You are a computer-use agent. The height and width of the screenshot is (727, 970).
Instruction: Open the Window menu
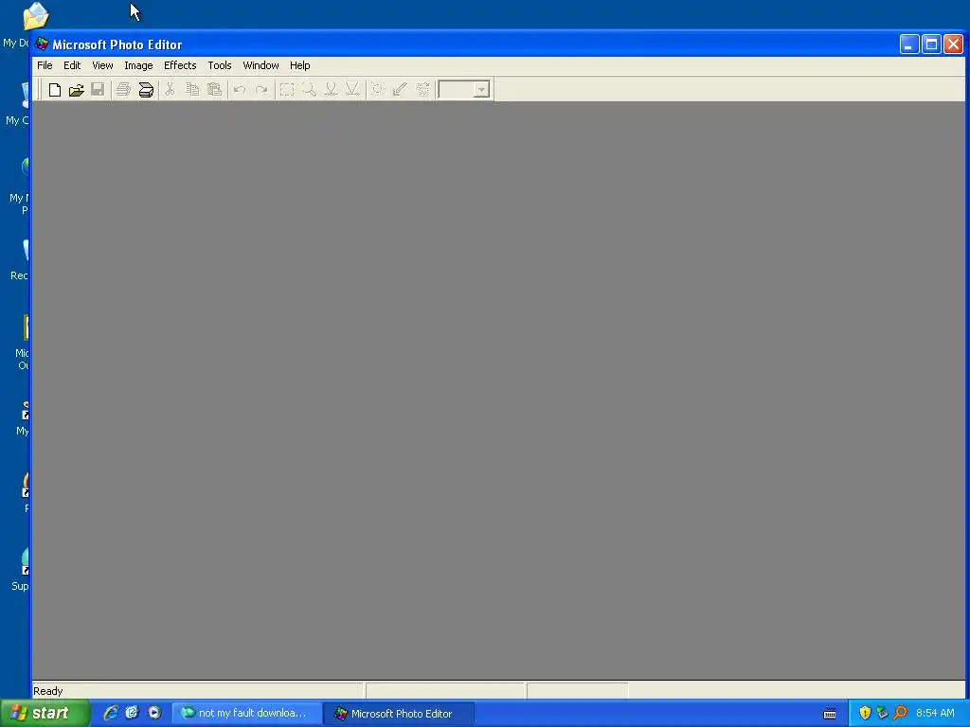click(260, 65)
